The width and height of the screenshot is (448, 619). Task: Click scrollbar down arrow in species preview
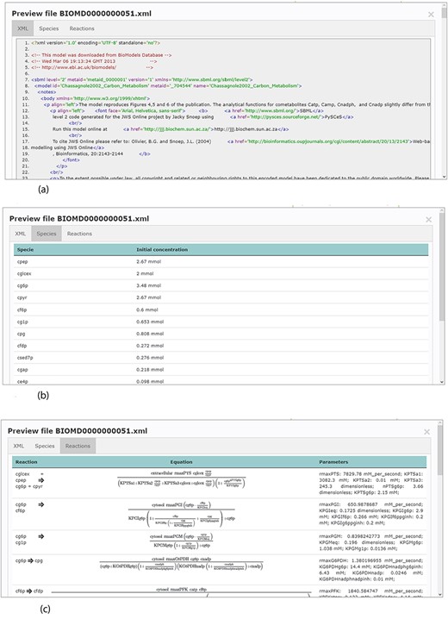click(442, 382)
